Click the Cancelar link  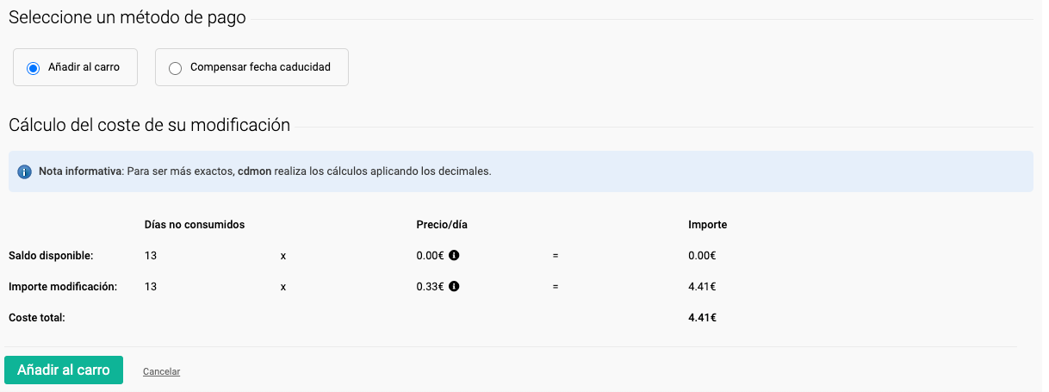pyautogui.click(x=161, y=371)
